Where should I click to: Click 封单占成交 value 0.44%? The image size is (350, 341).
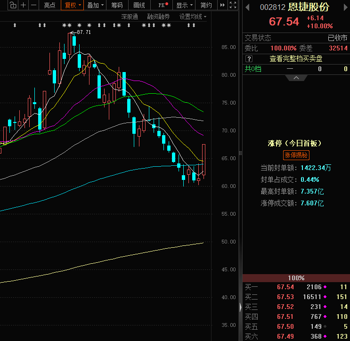coord(310,179)
